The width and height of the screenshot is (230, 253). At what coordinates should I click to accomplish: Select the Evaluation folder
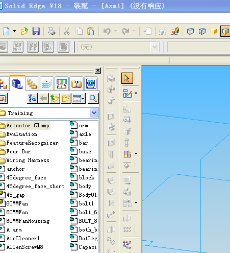[x=22, y=134]
